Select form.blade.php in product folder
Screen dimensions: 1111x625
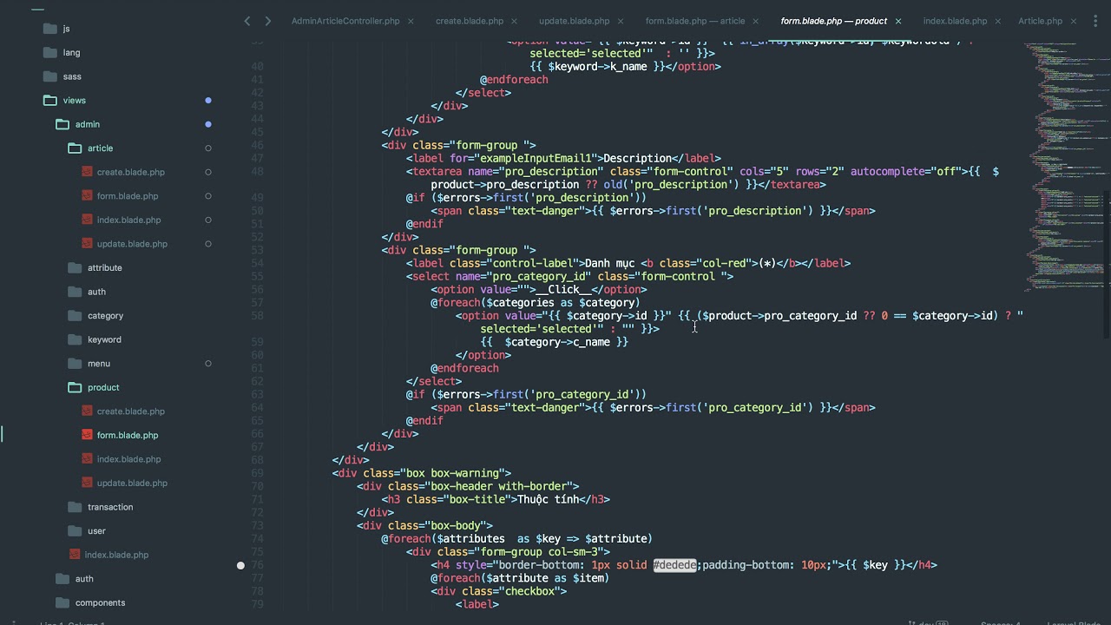point(128,435)
